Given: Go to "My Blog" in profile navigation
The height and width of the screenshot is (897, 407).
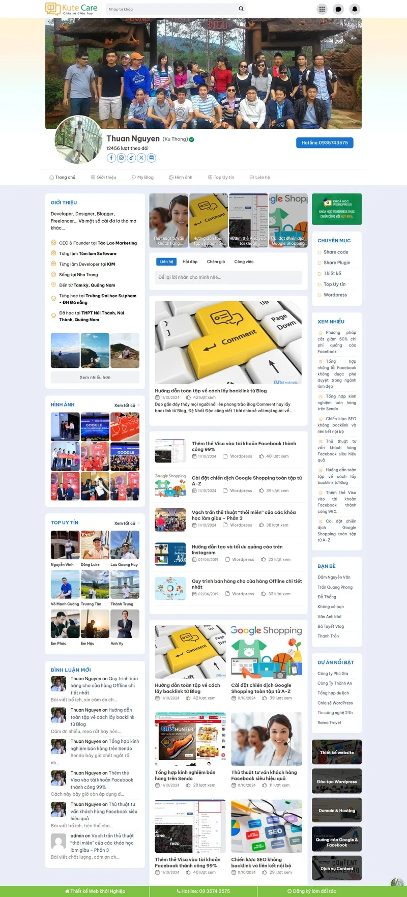Looking at the screenshot, I should point(142,178).
